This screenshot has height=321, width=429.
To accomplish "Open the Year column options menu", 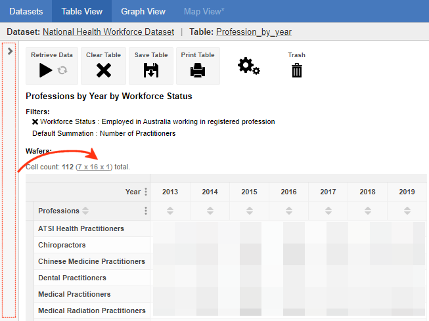I will click(x=146, y=192).
